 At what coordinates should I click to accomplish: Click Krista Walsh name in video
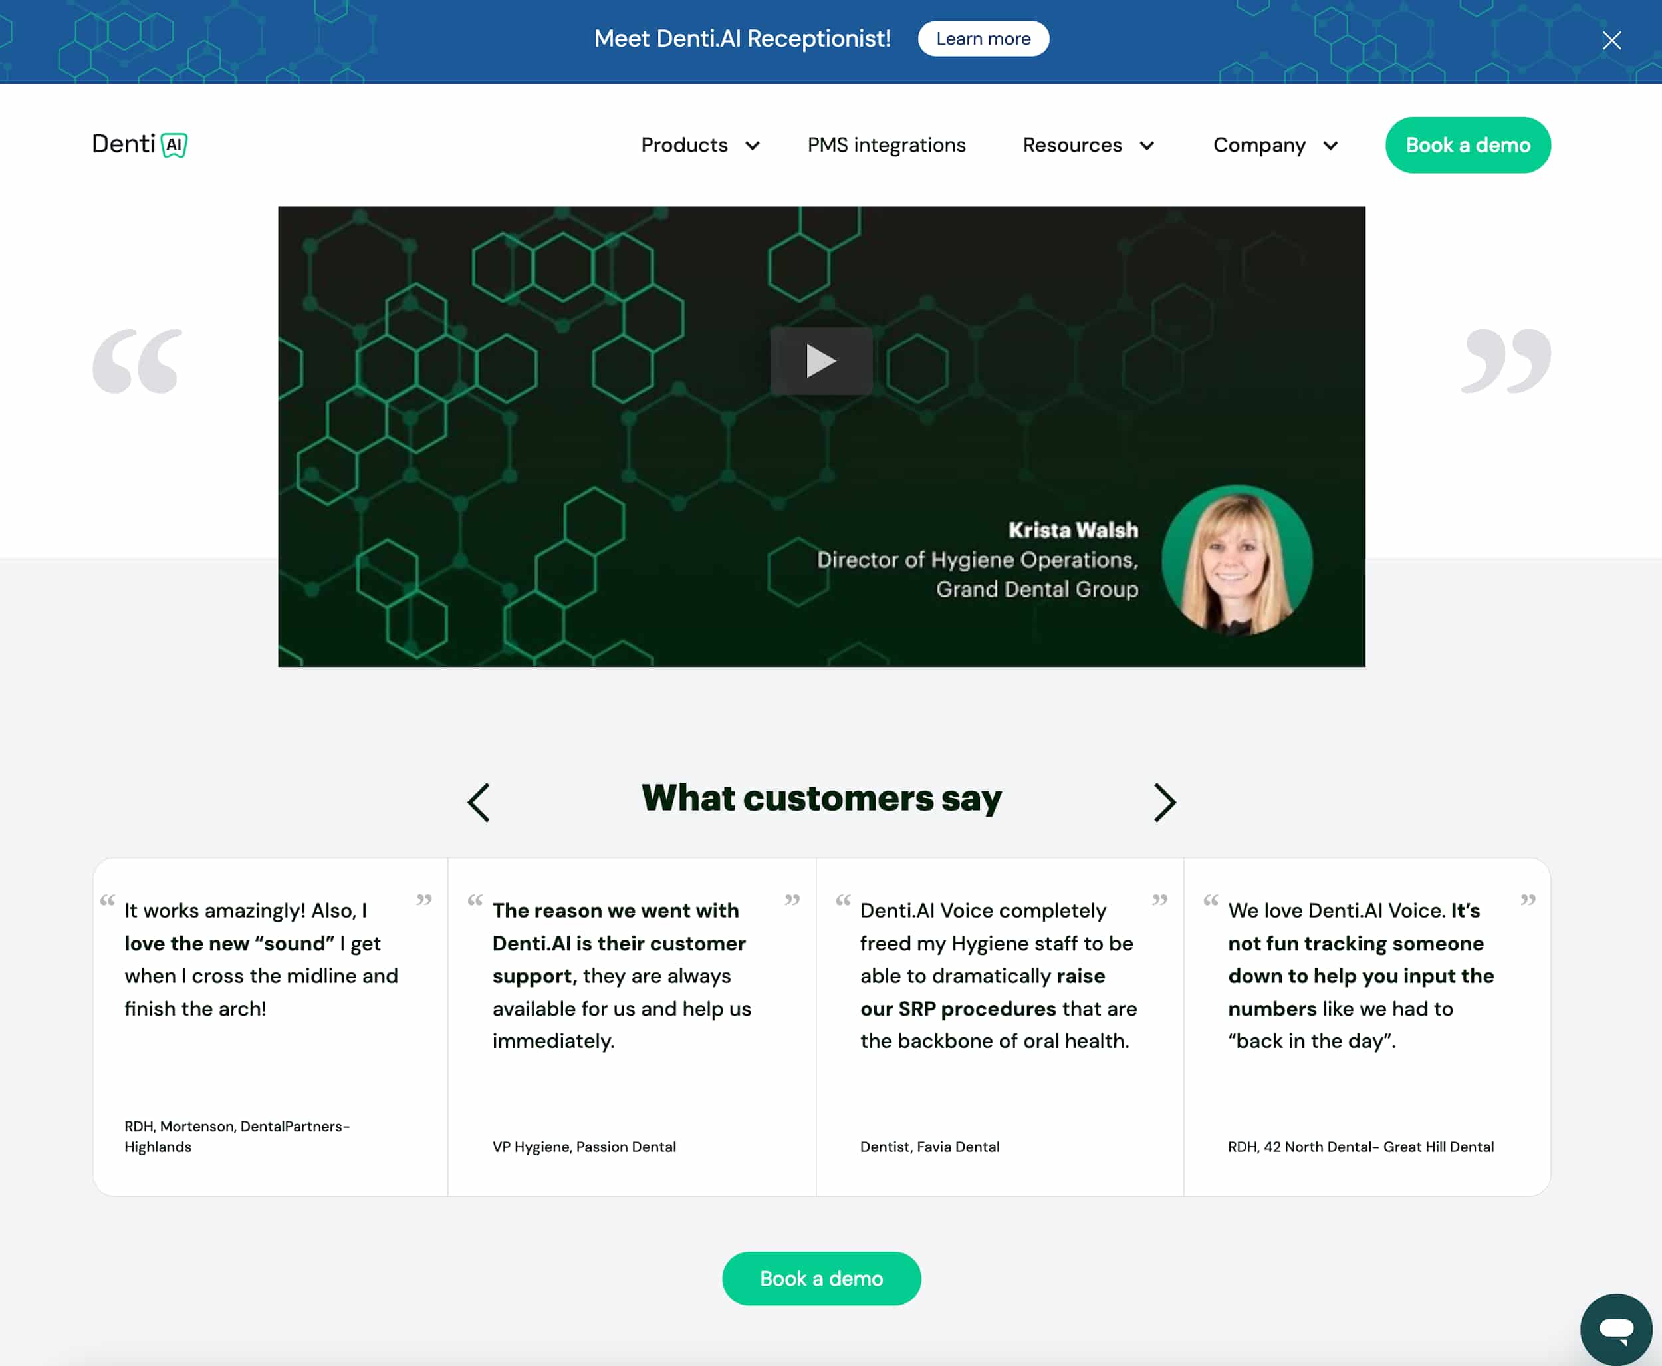(1073, 530)
